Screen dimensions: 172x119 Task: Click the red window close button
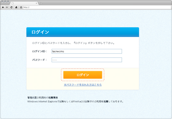[x=2, y=2]
